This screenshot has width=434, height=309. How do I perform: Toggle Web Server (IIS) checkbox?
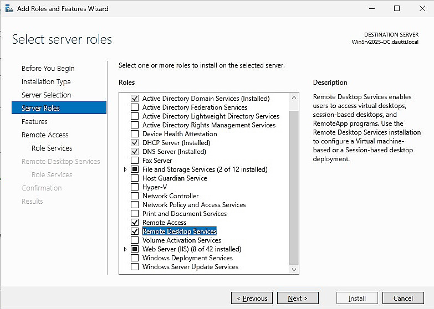135,249
